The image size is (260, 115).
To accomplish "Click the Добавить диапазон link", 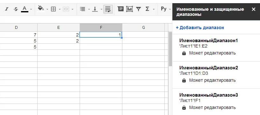I will click(x=200, y=28).
